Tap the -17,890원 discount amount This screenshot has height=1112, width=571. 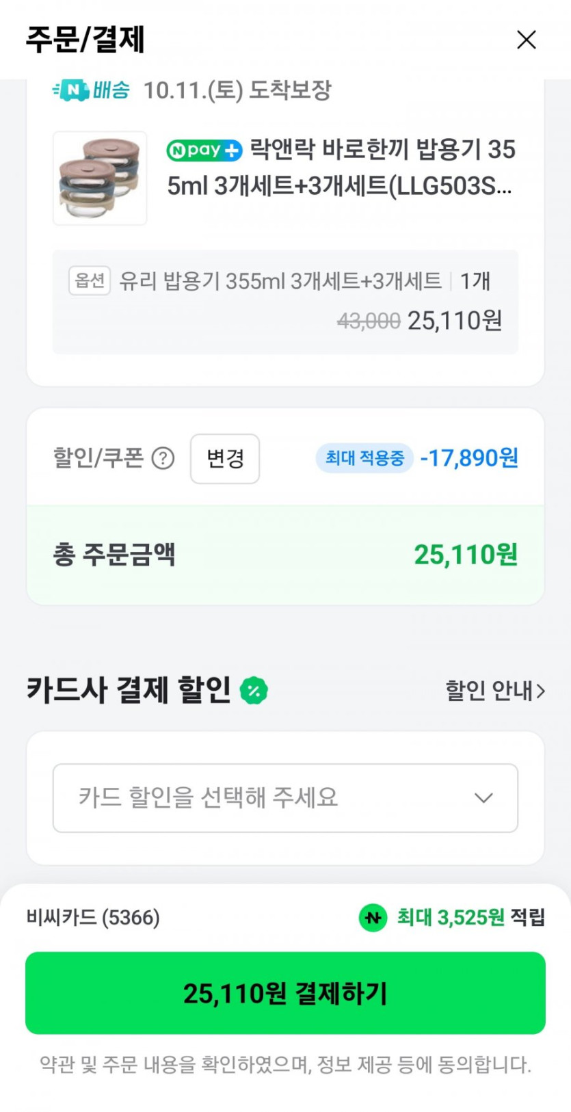[x=469, y=458]
